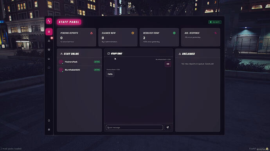Click the pink trend icon on Avg. Response
The height and width of the screenshot is (151, 270).
click(x=216, y=33)
